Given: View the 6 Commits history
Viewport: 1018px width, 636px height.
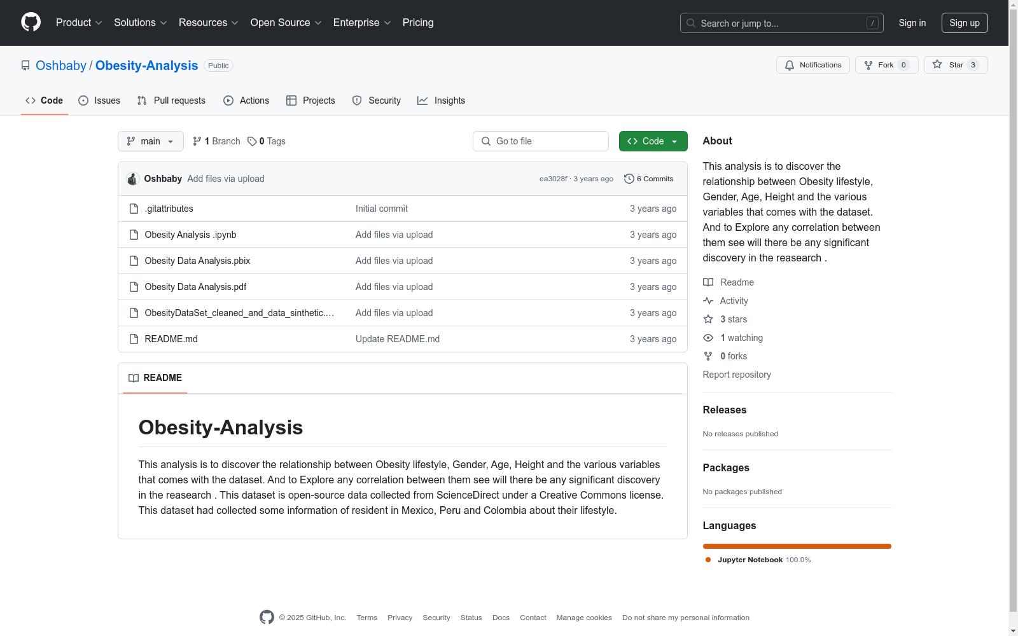Looking at the screenshot, I should click(649, 179).
